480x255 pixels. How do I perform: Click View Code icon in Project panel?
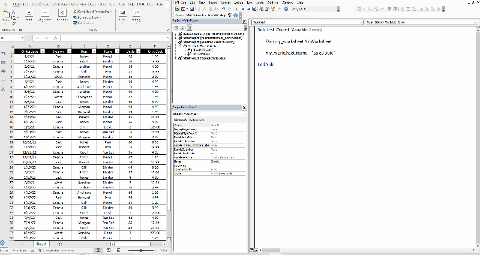(176, 28)
